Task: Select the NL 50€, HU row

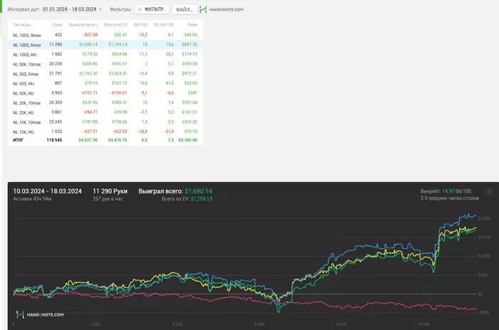Action: pyautogui.click(x=105, y=93)
